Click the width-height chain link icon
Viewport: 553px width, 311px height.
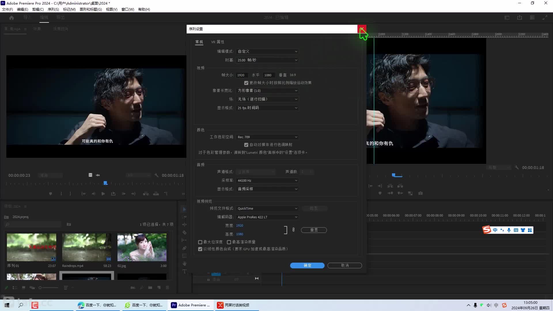click(x=293, y=230)
